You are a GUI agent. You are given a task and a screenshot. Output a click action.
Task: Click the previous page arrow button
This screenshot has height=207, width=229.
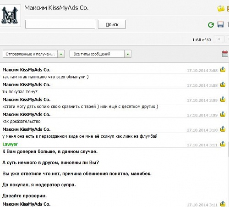point(219,39)
